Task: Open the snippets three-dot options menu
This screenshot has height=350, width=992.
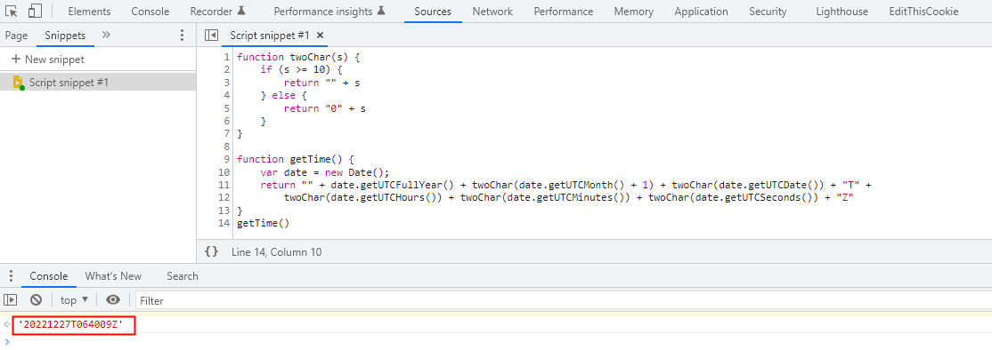Action: click(183, 36)
